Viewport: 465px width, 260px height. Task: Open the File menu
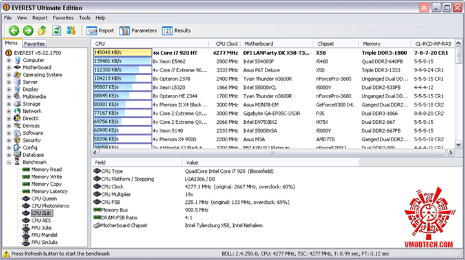tap(8, 18)
